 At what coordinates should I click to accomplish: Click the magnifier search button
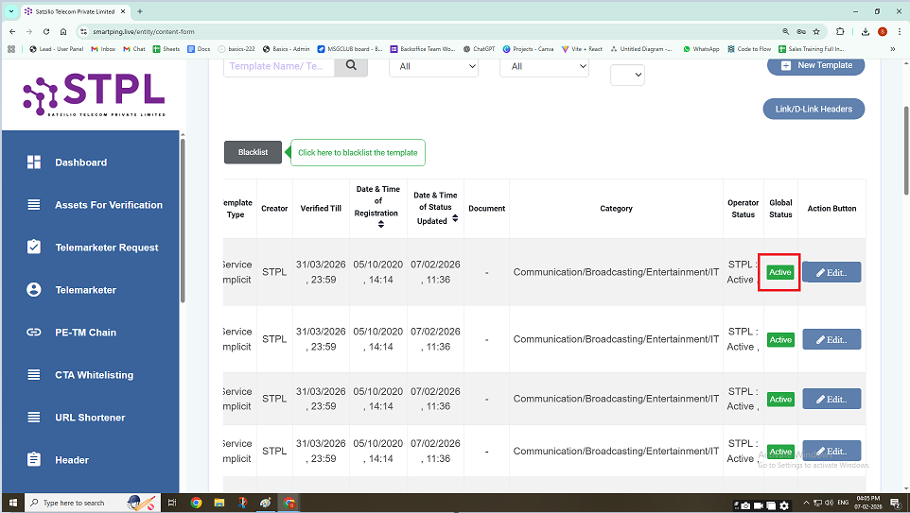click(351, 65)
